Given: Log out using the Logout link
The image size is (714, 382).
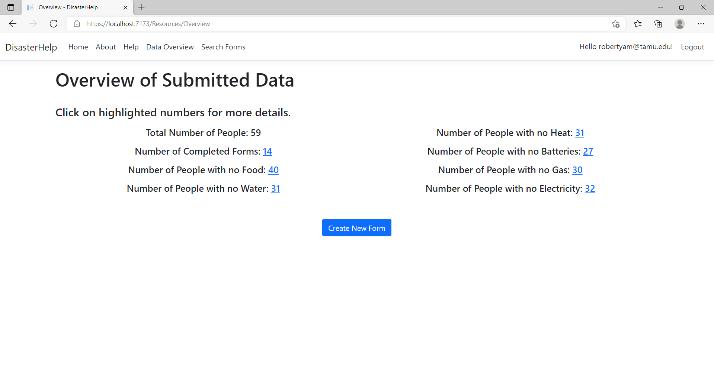Looking at the screenshot, I should (x=692, y=47).
